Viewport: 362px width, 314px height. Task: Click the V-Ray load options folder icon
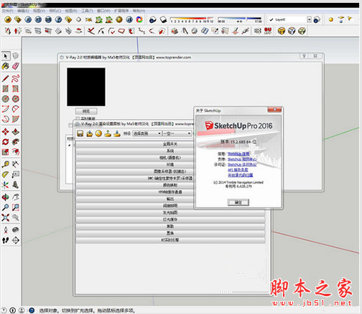[90, 133]
